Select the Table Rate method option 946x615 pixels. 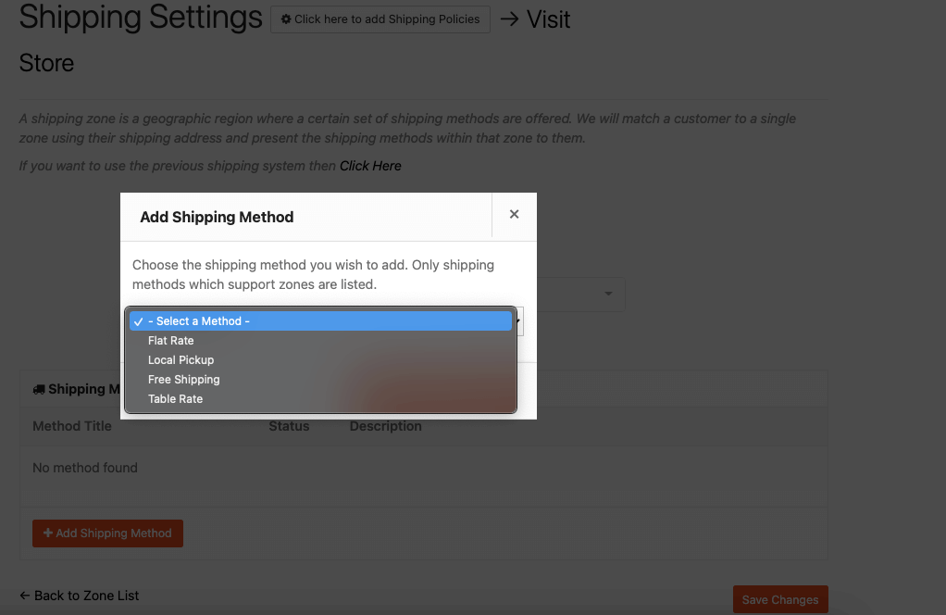pos(175,398)
